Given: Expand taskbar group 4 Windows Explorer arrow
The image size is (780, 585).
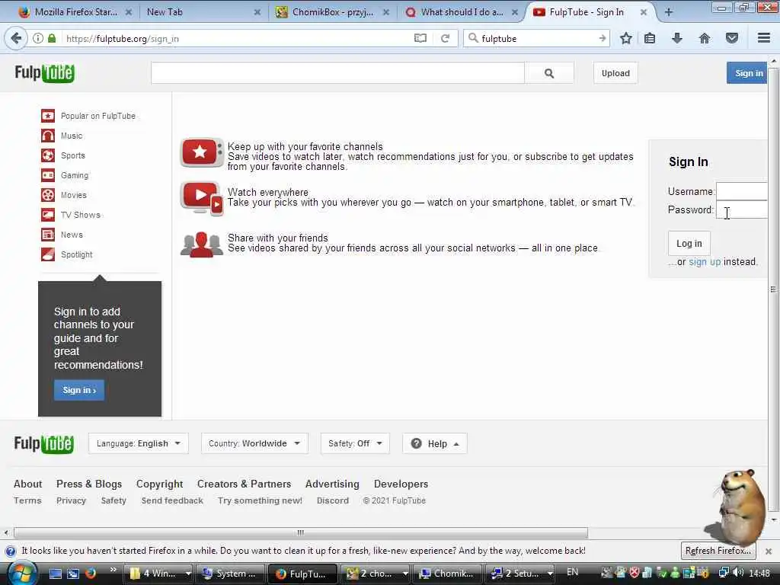Looking at the screenshot, I should click(188, 574).
